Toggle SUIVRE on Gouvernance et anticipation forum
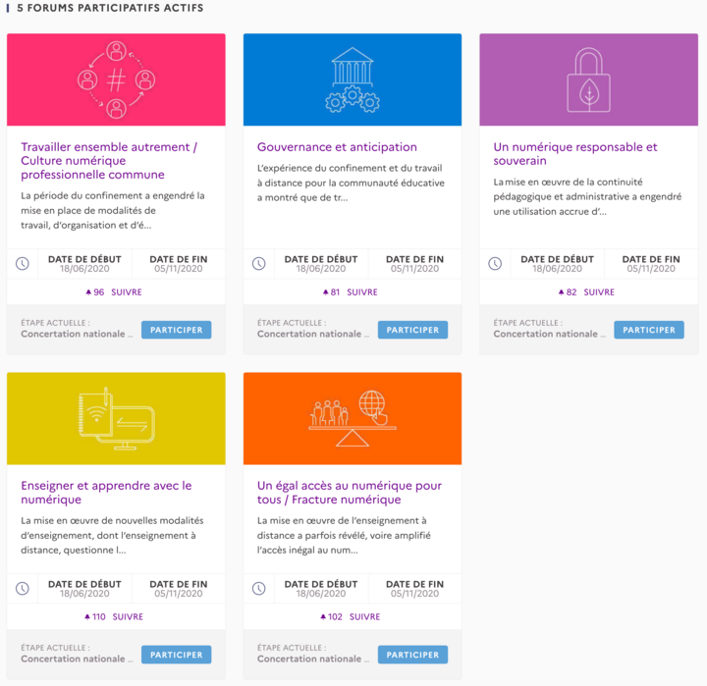Viewport: 707px width, 686px height. [362, 292]
